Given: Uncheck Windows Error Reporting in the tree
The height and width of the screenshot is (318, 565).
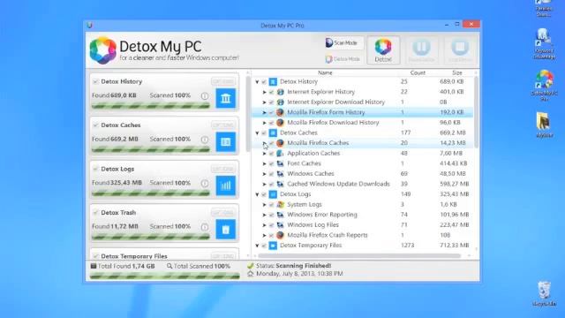Looking at the screenshot, I should pyautogui.click(x=271, y=215).
